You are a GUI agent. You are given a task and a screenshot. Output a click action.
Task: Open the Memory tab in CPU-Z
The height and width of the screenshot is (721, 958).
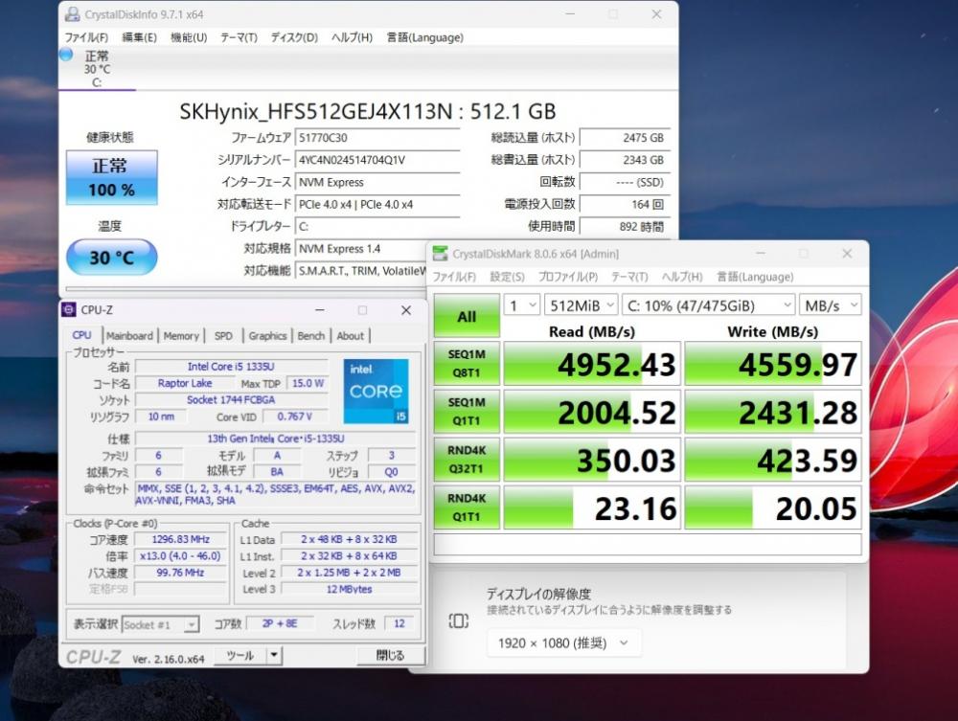click(x=181, y=336)
